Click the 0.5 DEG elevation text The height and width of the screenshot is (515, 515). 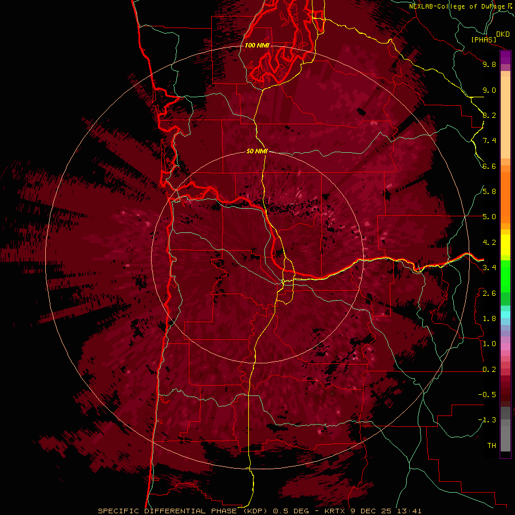pos(291,511)
